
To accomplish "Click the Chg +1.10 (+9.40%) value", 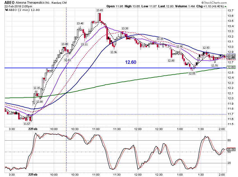I will coord(210,6).
